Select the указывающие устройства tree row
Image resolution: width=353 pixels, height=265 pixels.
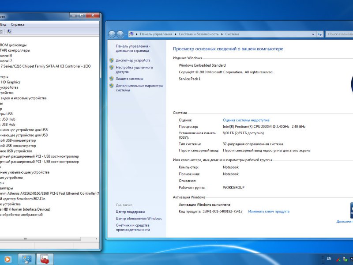click(x=25, y=172)
